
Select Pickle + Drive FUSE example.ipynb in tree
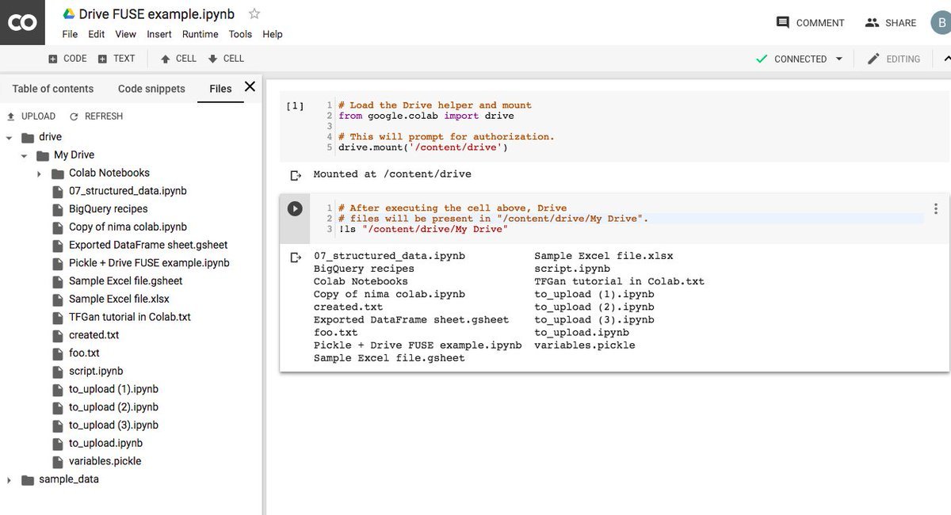click(149, 263)
